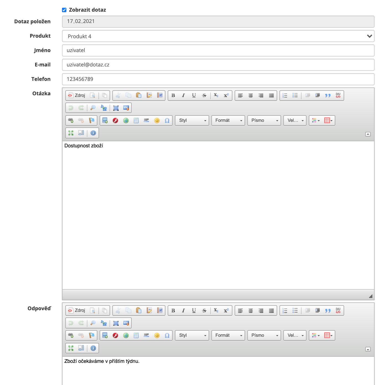Uncheck the Zobrazit dotaz checkbox
The width and height of the screenshot is (384, 385).
[x=64, y=10]
